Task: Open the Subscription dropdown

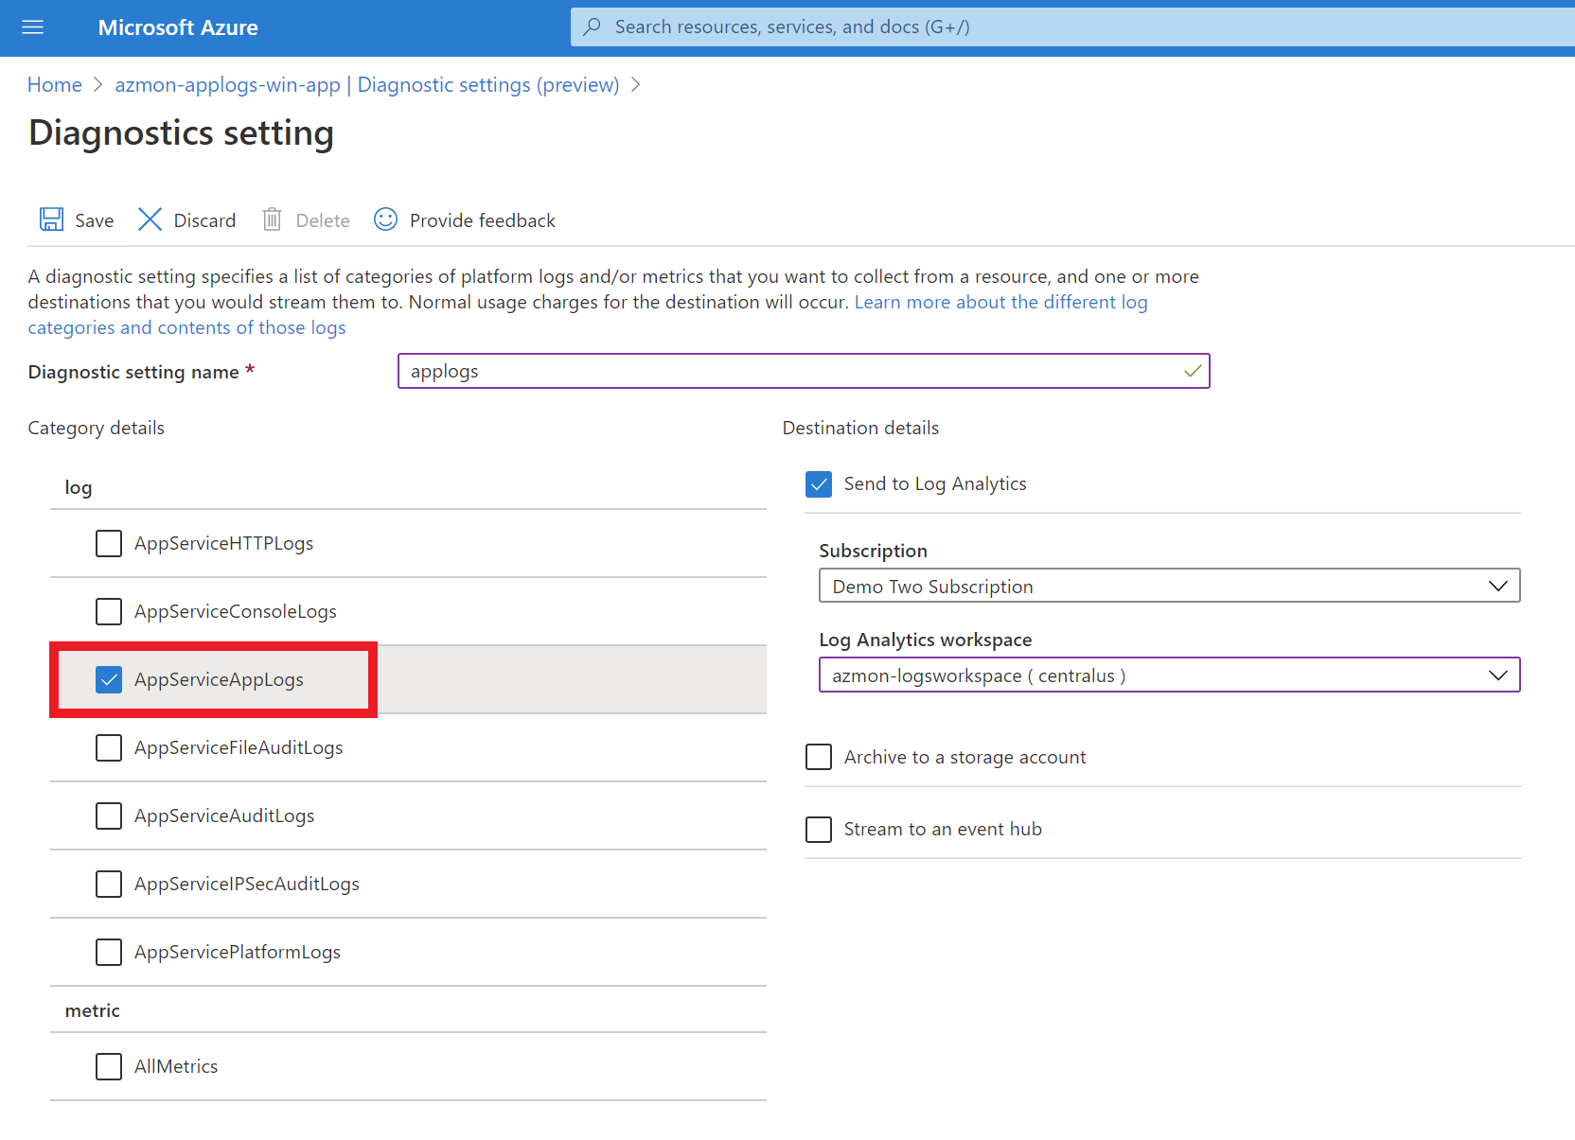Action: click(1498, 585)
